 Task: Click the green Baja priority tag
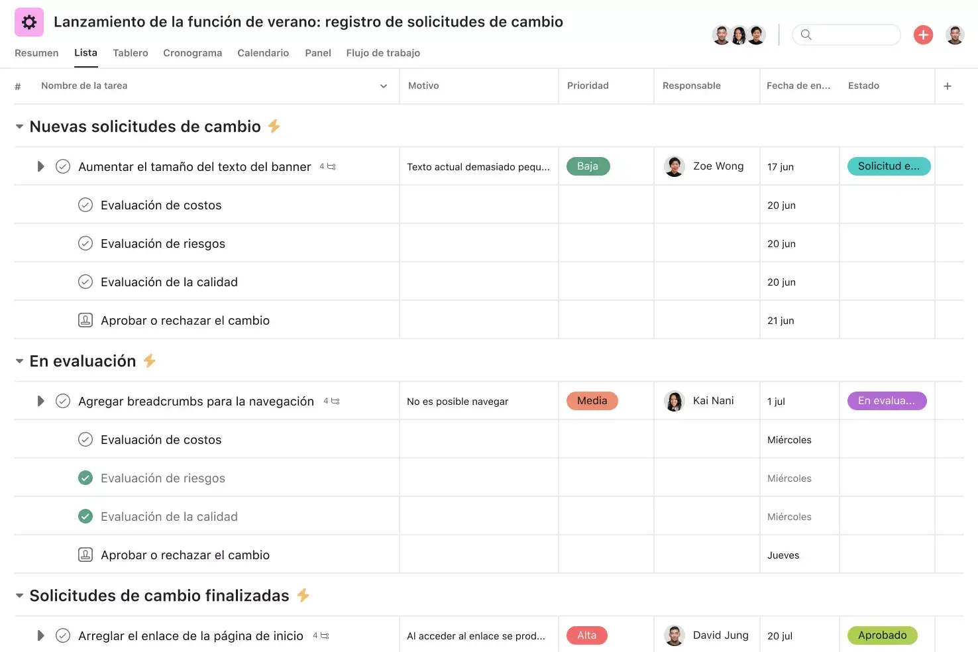588,166
